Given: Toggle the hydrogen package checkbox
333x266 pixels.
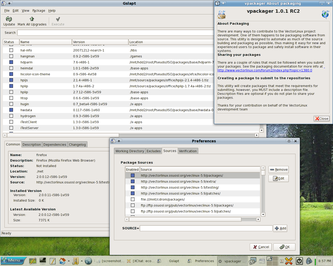Looking at the screenshot, I should pyautogui.click(x=11, y=116).
